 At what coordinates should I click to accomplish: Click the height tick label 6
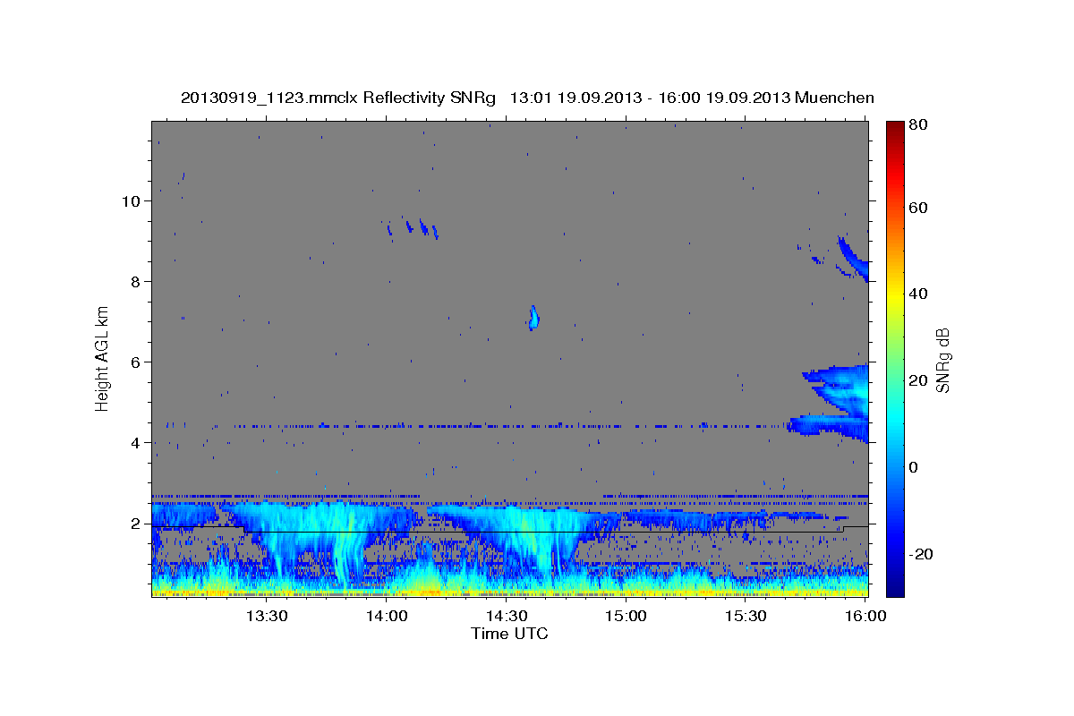tap(136, 362)
